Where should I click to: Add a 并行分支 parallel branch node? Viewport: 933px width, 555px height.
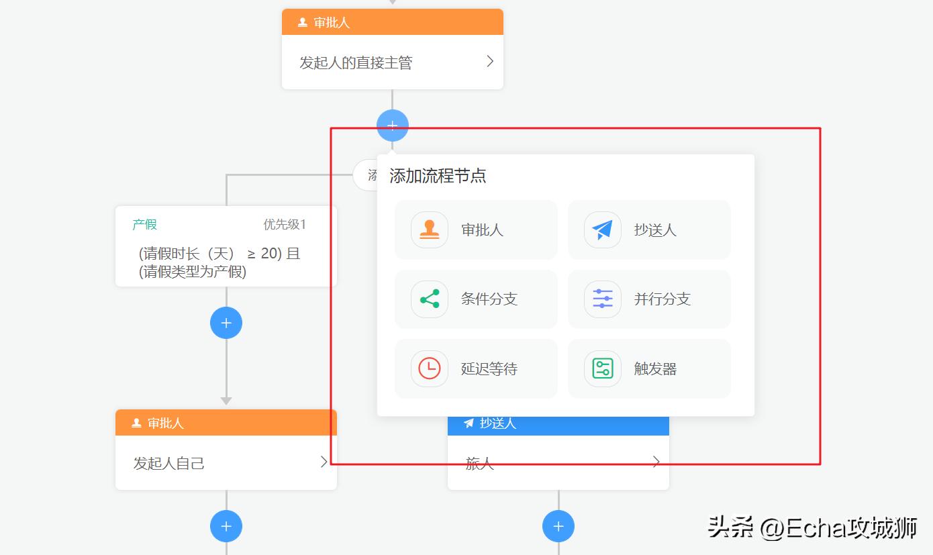point(648,299)
